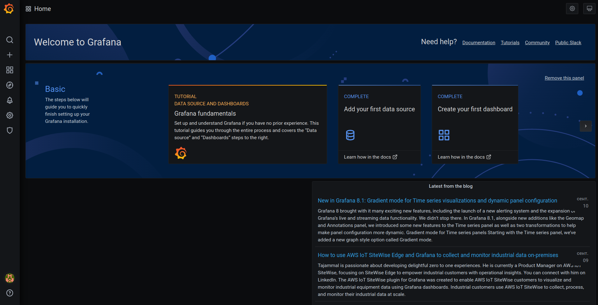The height and width of the screenshot is (305, 598).
Task: Click the cycle view mode monitor icon
Action: pos(589,8)
